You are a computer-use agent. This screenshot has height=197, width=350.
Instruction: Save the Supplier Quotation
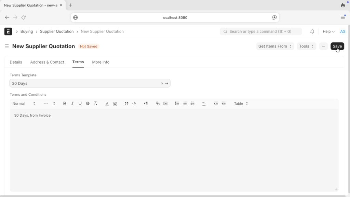[x=337, y=47]
